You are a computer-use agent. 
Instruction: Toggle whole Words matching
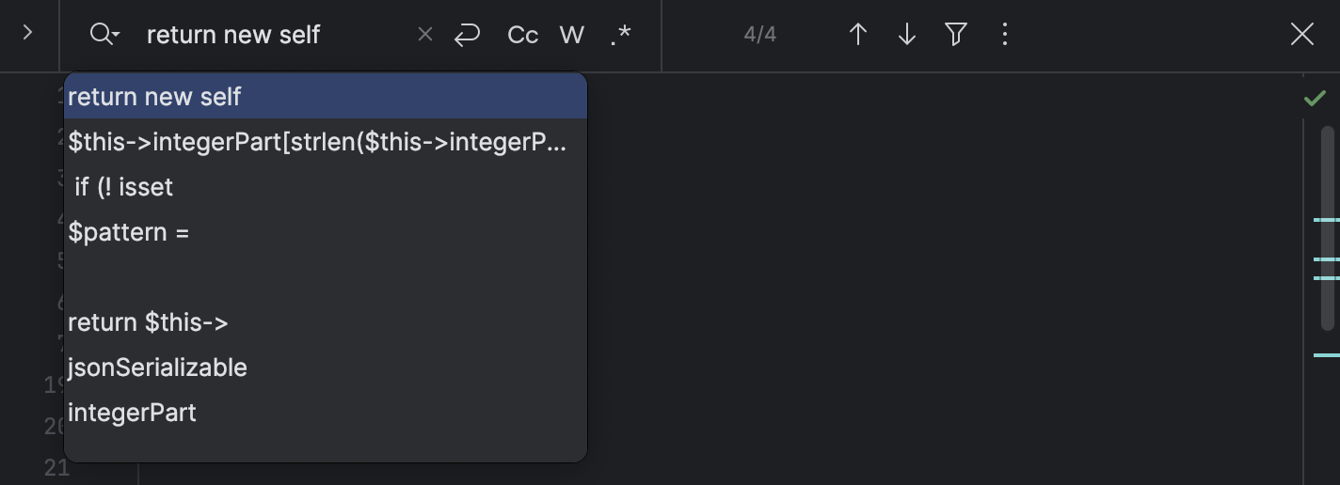[571, 35]
